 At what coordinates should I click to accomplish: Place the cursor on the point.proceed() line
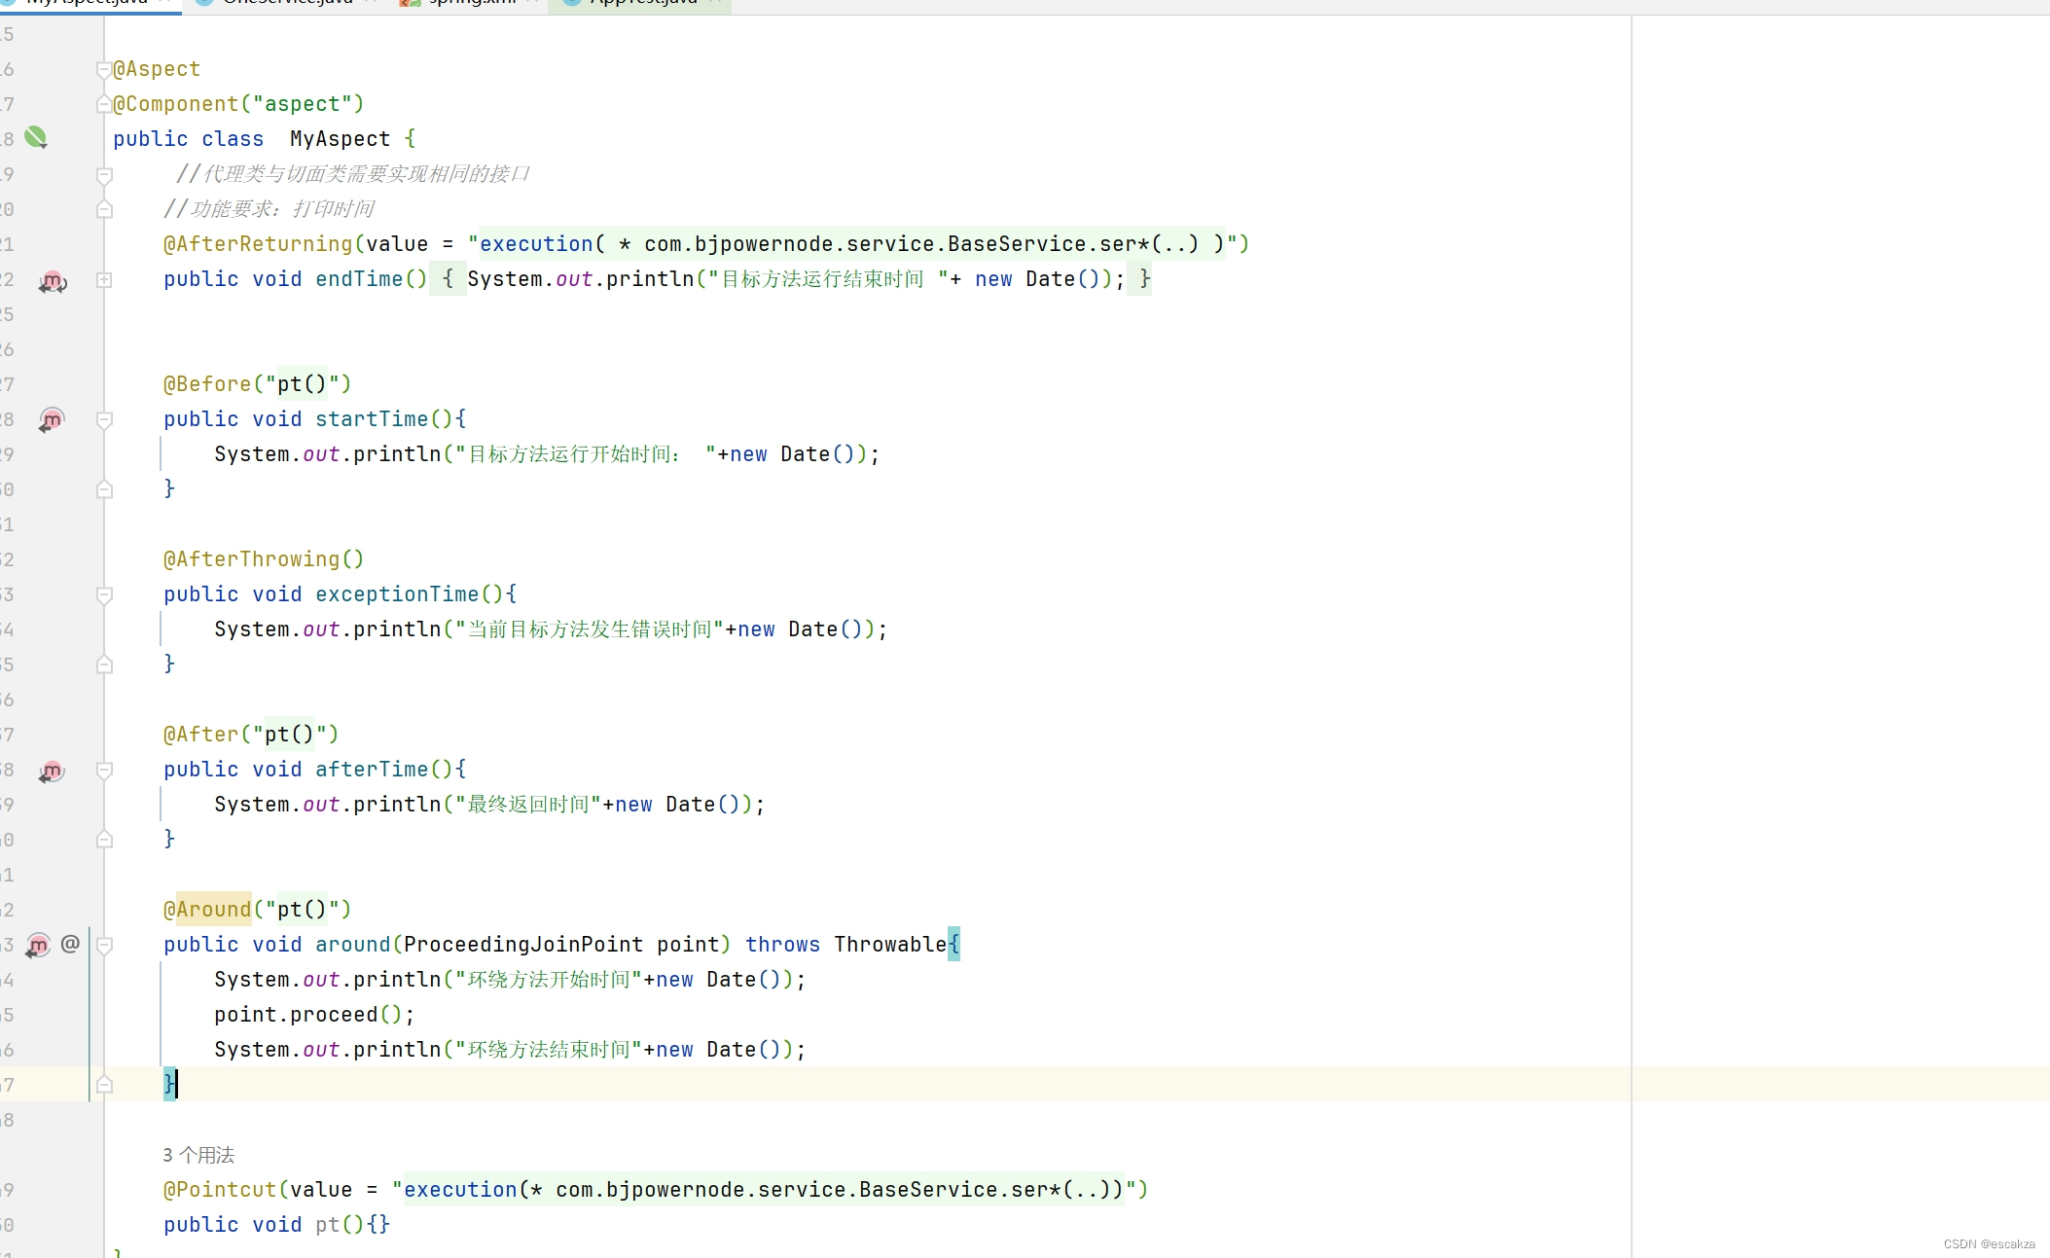pyautogui.click(x=313, y=1015)
